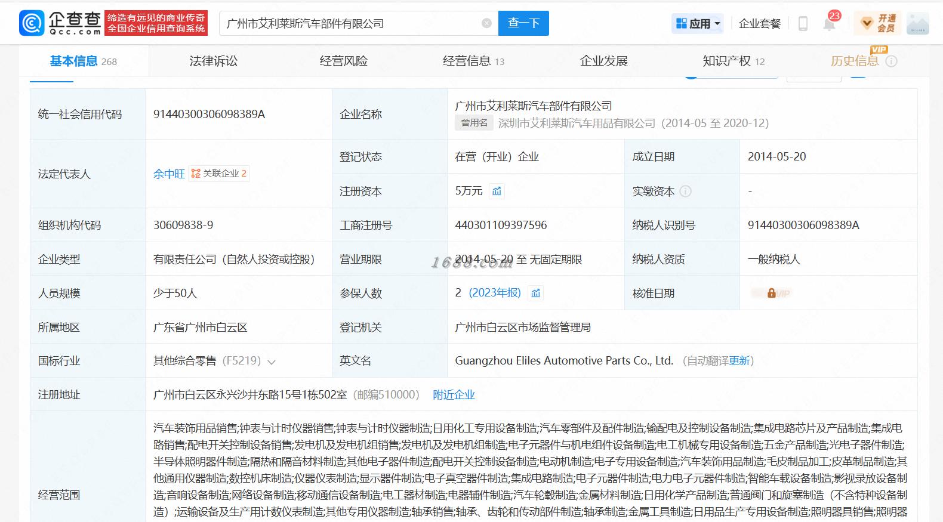Select the company name 广州市艾利莱斯汽车部件有限公司 in 企业名称 cell

(x=534, y=106)
